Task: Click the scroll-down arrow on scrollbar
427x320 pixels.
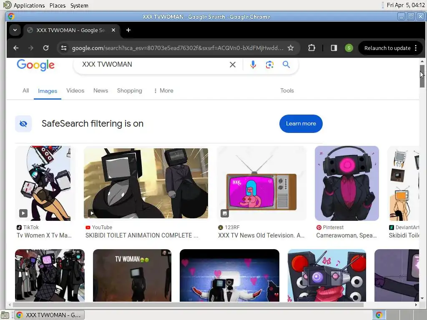Action: [x=422, y=298]
